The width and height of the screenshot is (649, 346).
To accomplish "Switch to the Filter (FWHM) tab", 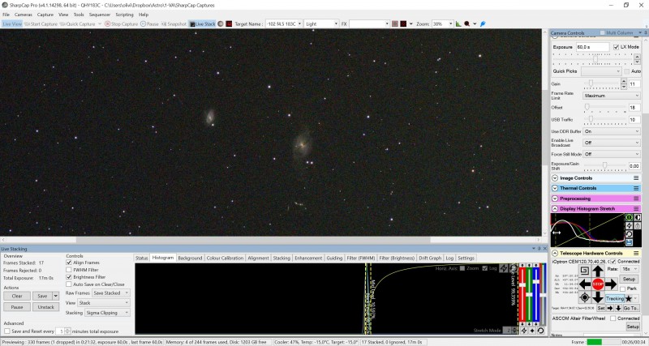I will [x=360, y=258].
